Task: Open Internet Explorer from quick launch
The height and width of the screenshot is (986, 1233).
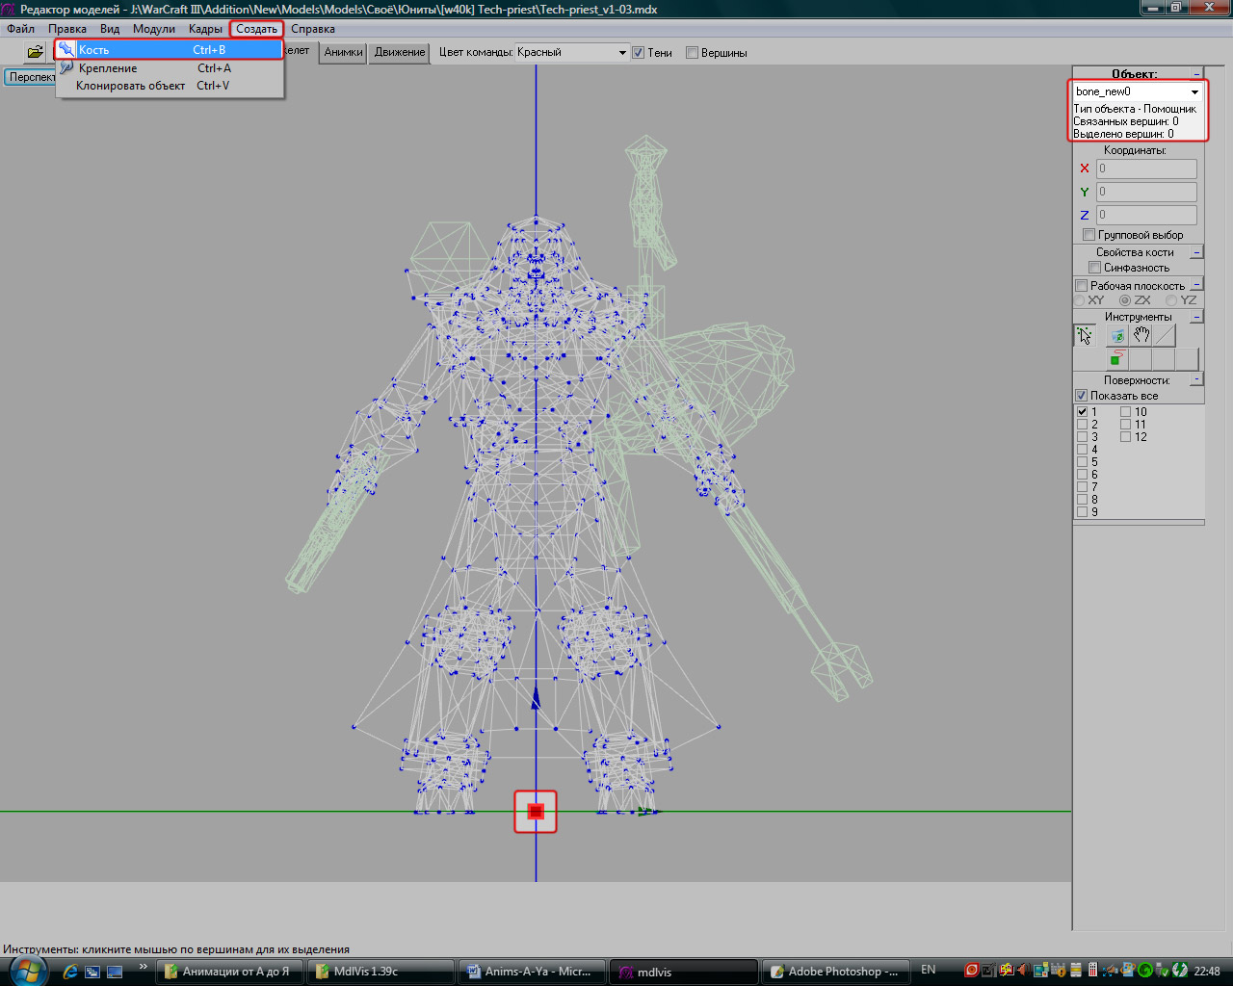Action: (70, 972)
